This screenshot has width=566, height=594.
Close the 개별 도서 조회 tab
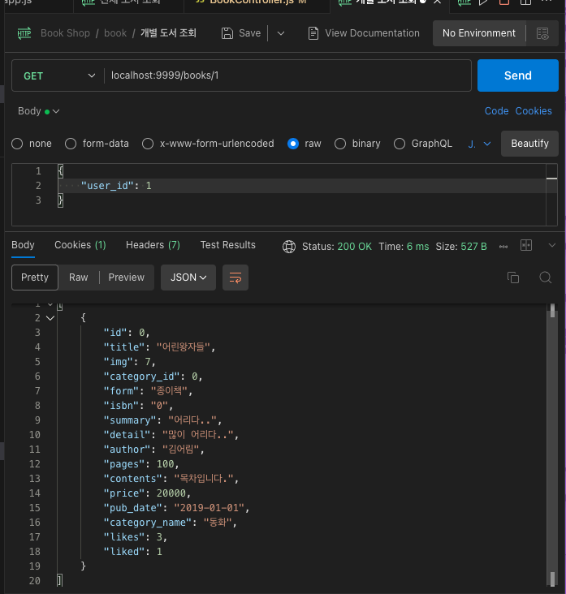tap(437, 2)
